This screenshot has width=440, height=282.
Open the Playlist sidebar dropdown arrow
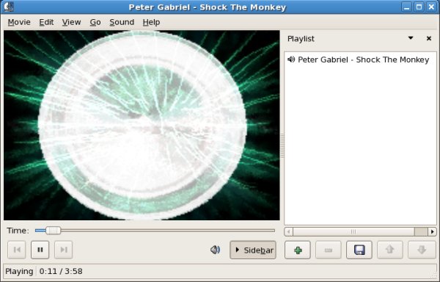[411, 38]
